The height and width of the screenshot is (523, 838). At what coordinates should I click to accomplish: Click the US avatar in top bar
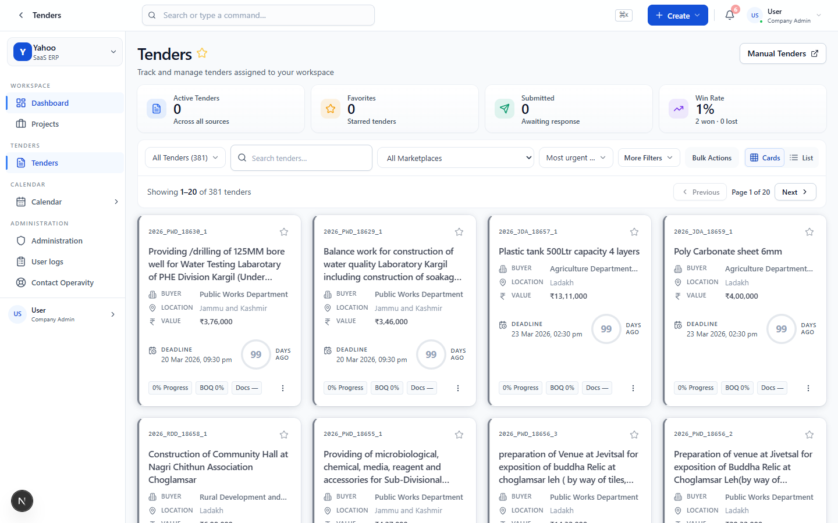coord(755,16)
